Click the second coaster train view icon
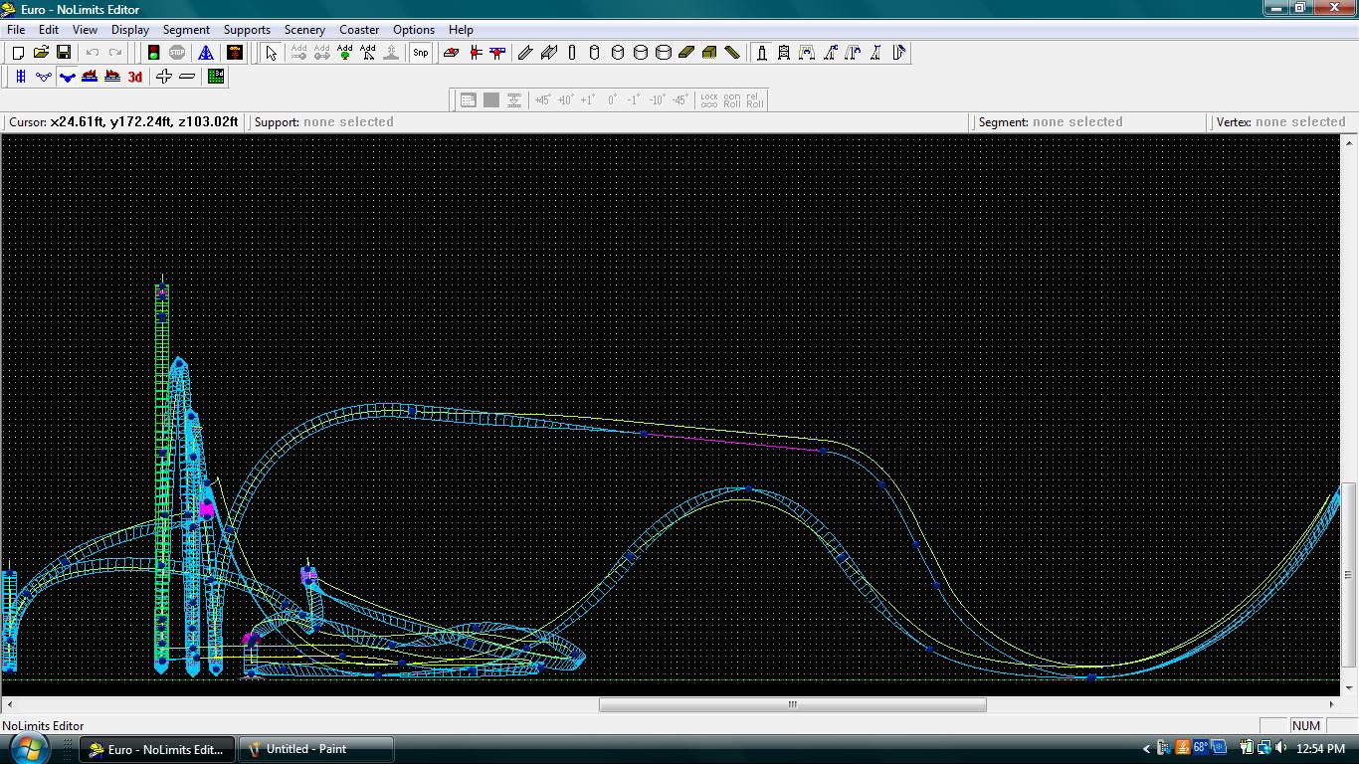1359x764 pixels. pos(112,77)
